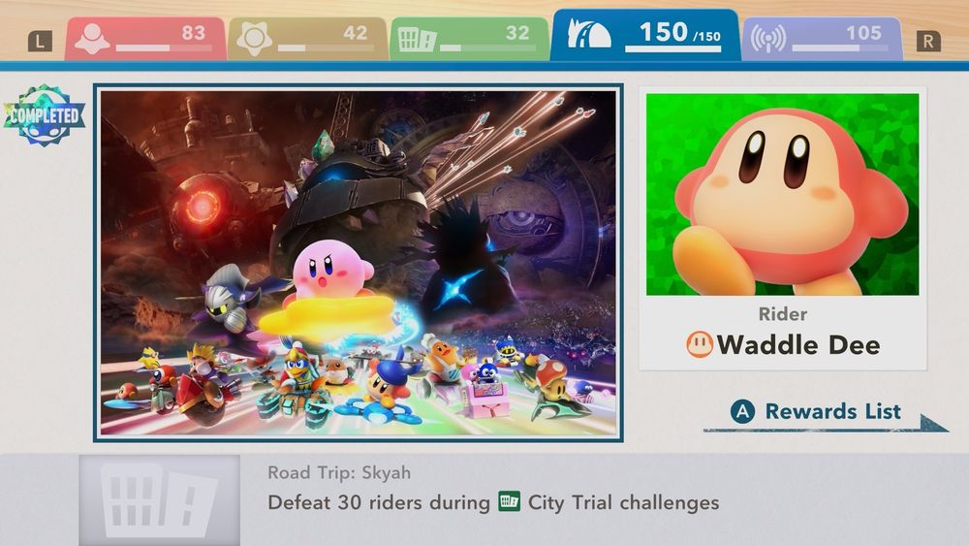
Task: Click the A button icon beside Rewards List
Action: tap(743, 411)
